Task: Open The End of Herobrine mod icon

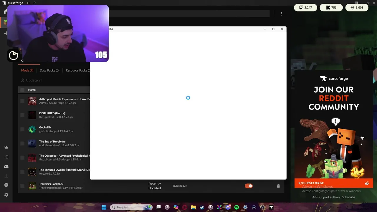Action: pos(32,143)
